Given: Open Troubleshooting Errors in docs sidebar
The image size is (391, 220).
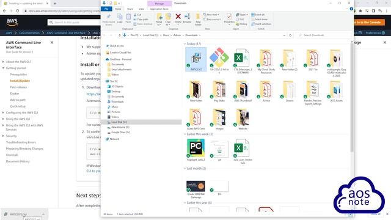Looking at the screenshot, I should [21, 142].
